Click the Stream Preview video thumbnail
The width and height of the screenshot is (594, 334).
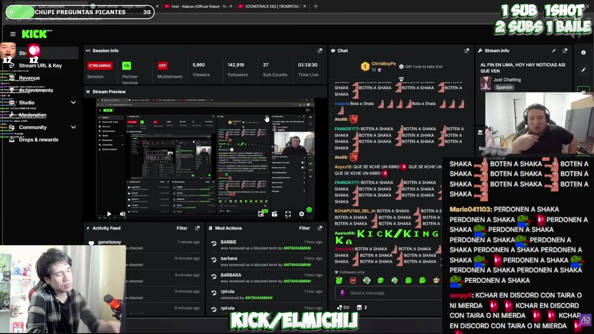[x=206, y=158]
